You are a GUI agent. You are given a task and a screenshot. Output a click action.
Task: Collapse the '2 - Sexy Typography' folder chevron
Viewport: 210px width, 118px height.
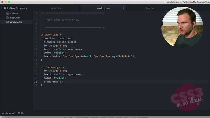2,8
